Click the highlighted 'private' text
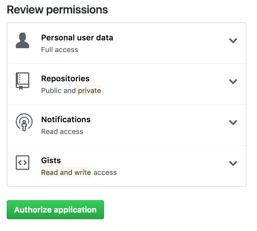257x231 pixels. [89, 91]
